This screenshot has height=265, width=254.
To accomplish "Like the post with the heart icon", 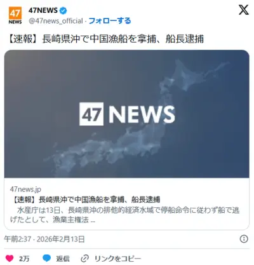I will point(10,259).
